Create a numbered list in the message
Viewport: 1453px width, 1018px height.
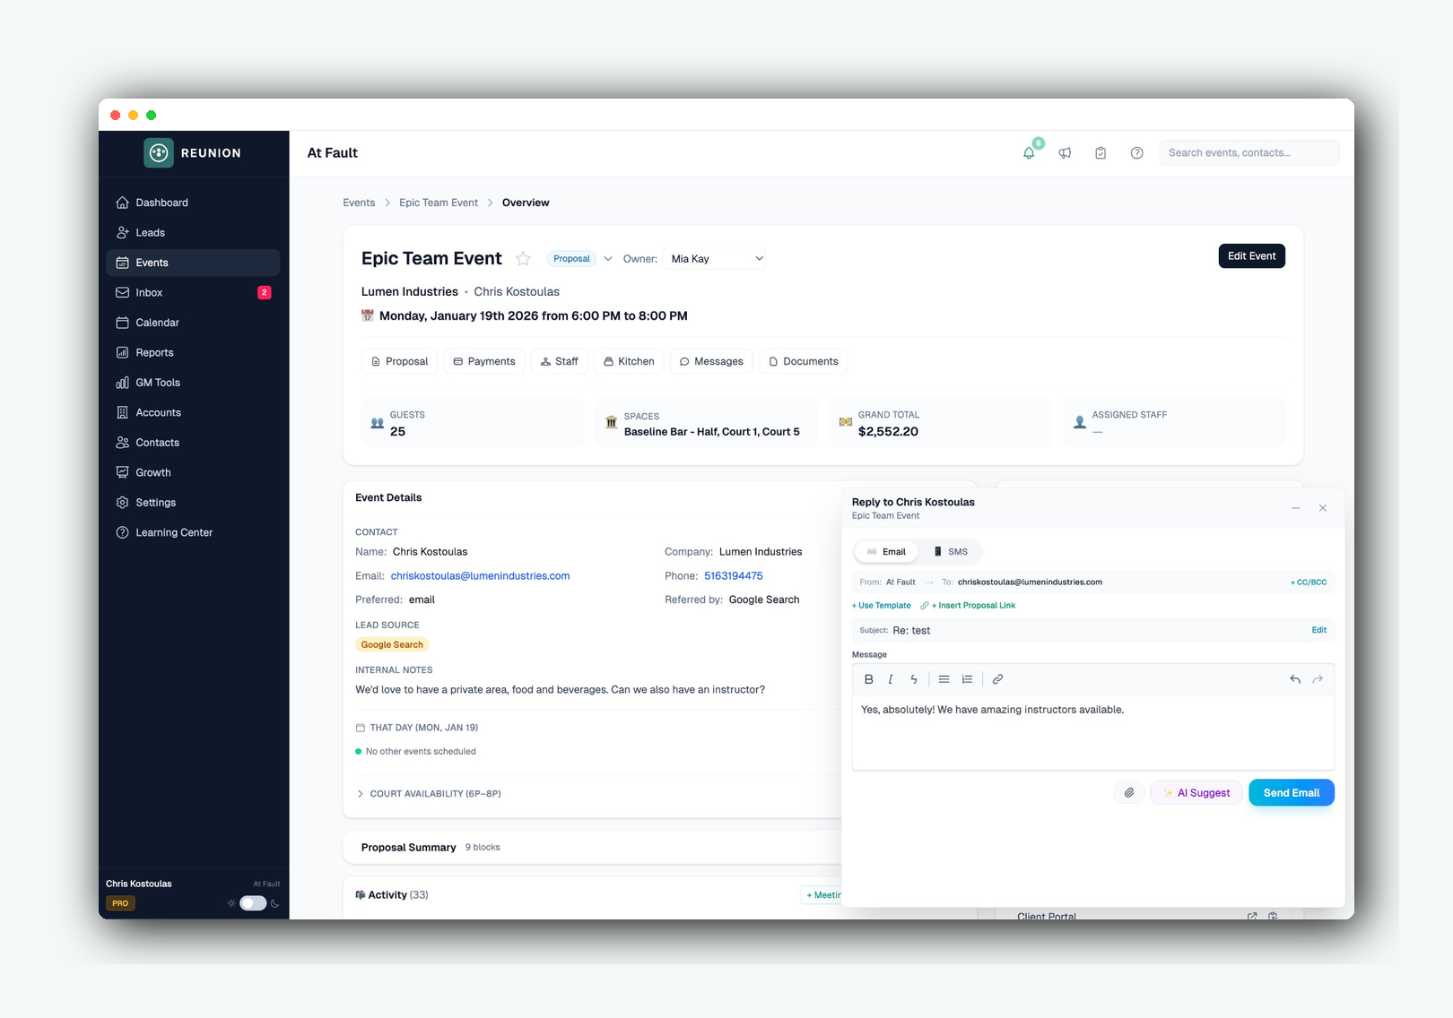point(967,678)
